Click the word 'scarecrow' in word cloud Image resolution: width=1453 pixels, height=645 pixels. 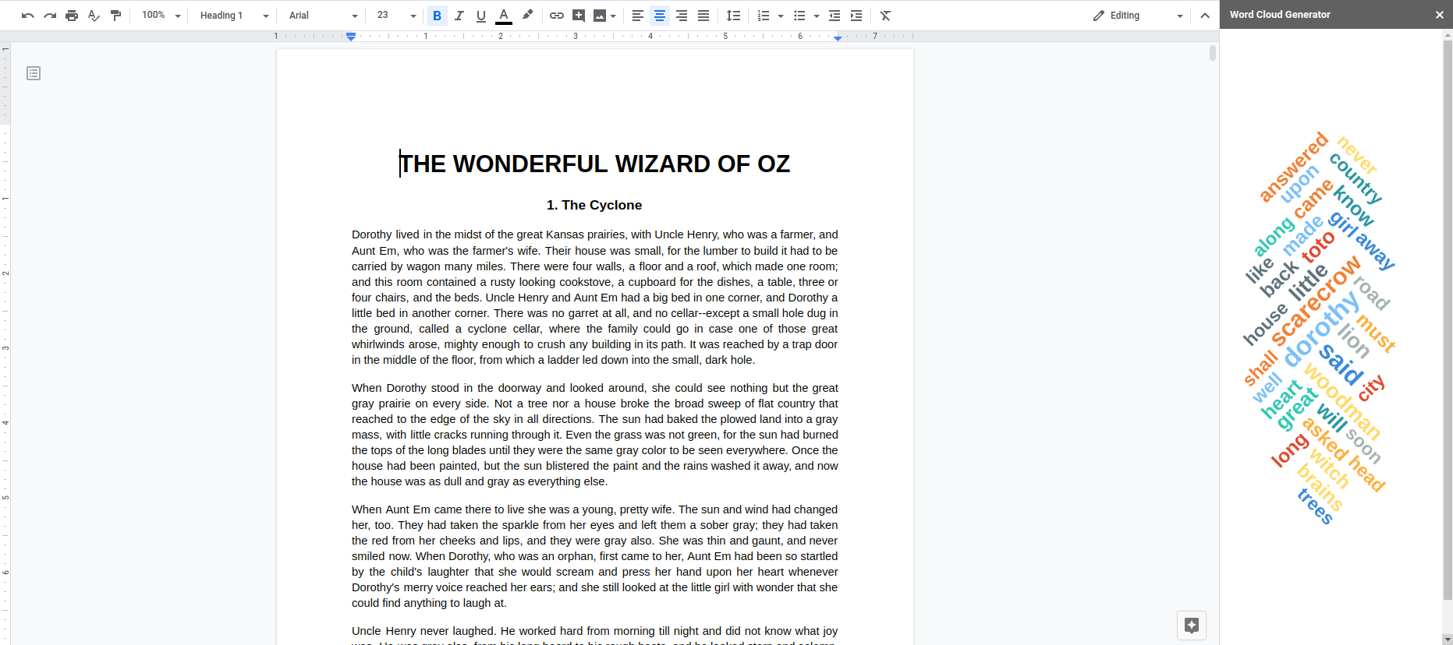tap(1317, 302)
